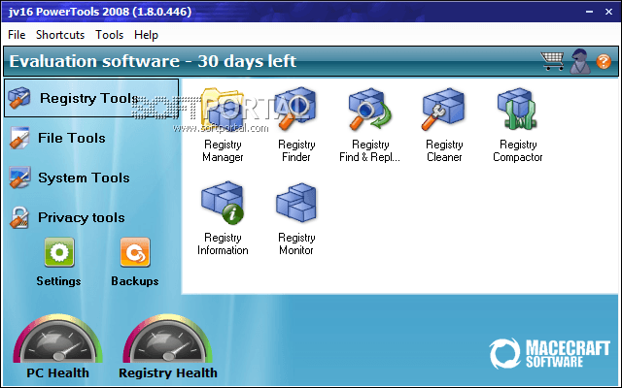Open the Tools menu
The height and width of the screenshot is (388, 622).
click(x=109, y=35)
